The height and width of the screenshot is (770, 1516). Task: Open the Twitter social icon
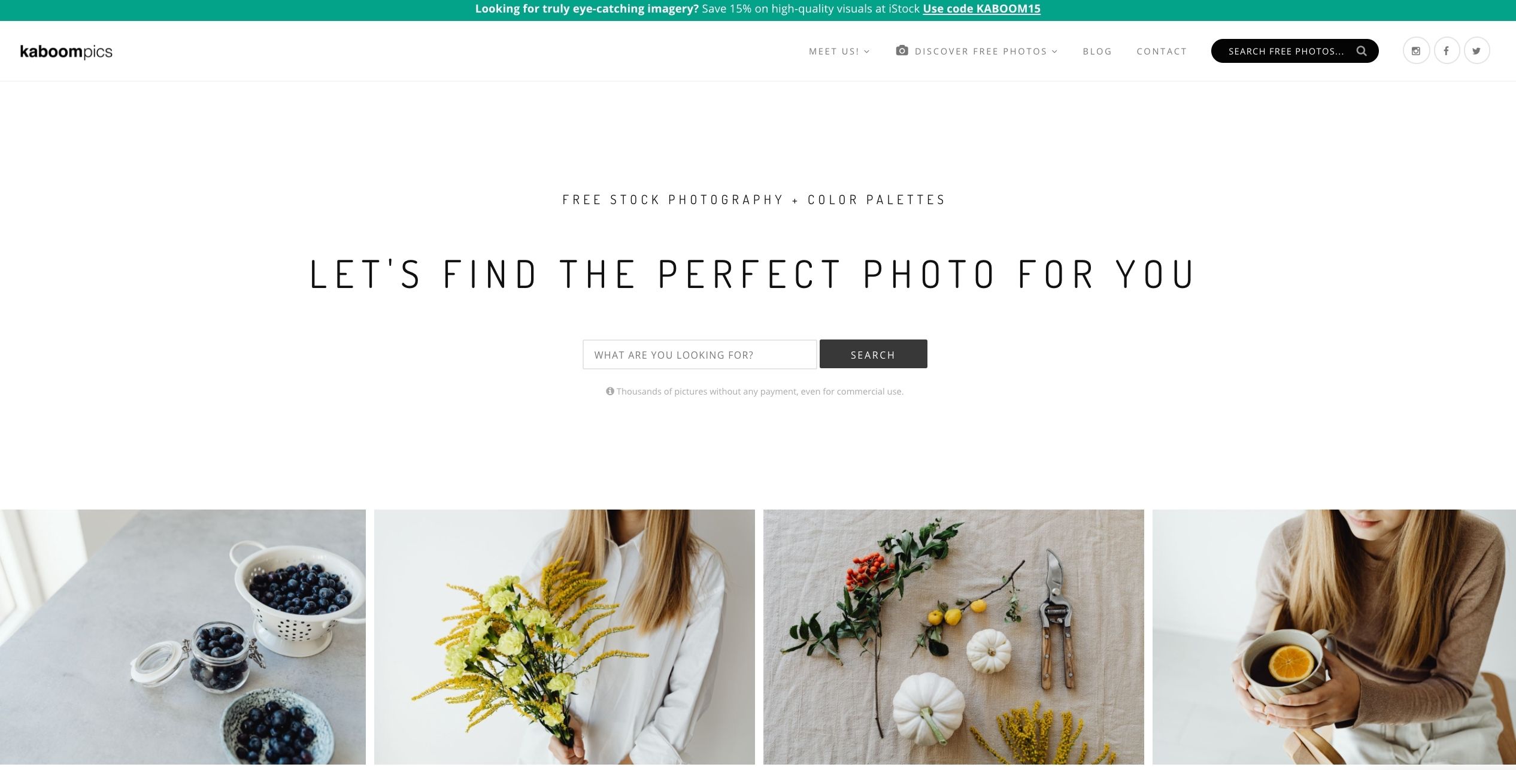(x=1476, y=51)
